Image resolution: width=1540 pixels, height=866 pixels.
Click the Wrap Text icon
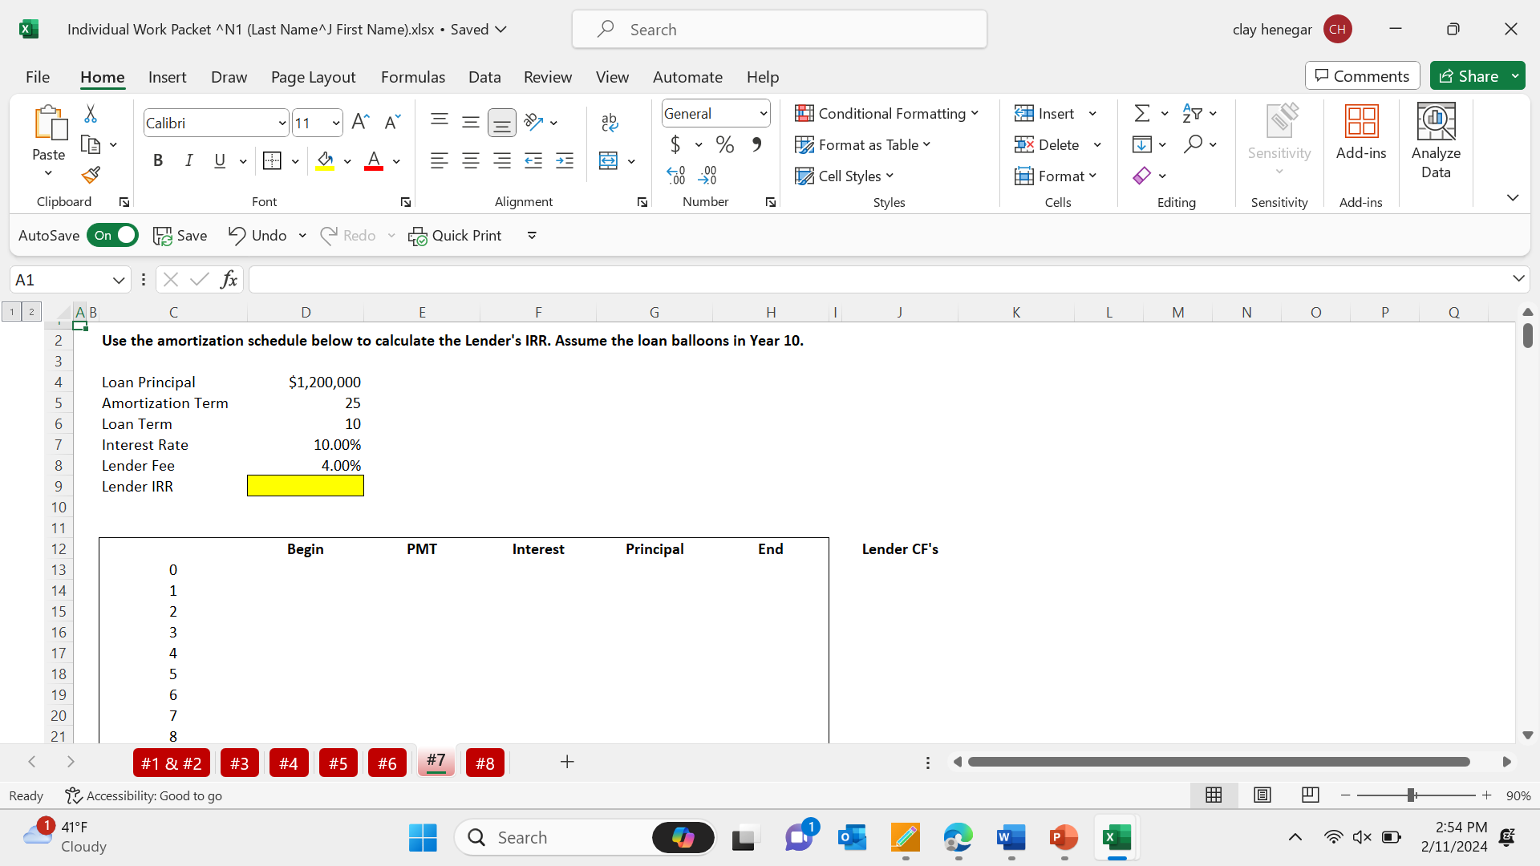(x=609, y=122)
